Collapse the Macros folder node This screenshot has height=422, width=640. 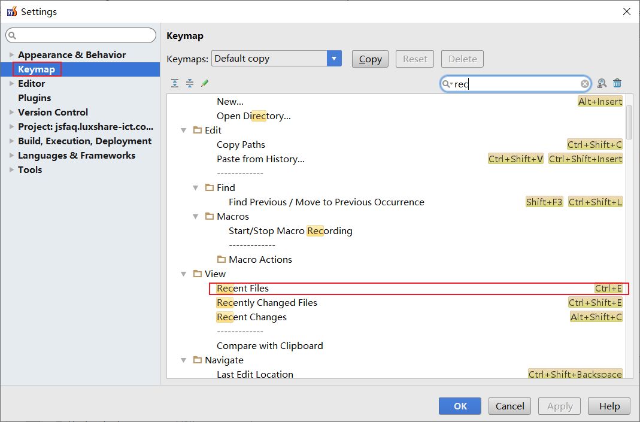tap(196, 216)
